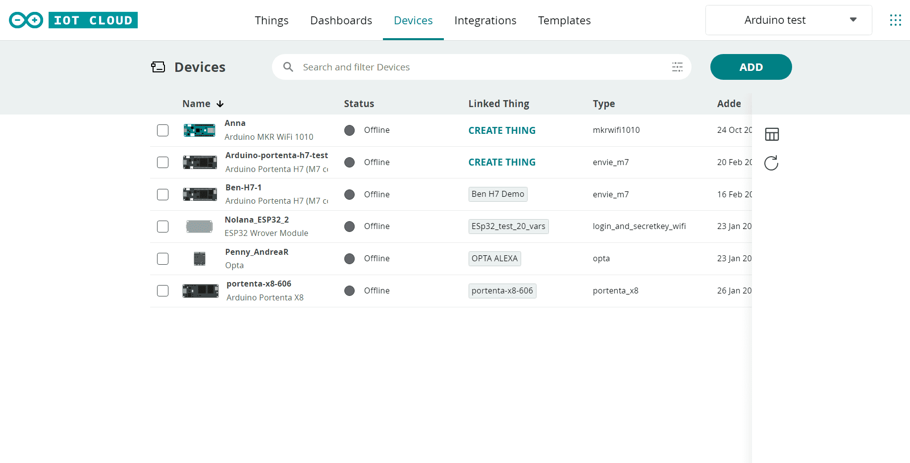Open the apps grid menu icon
The image size is (910, 463).
(x=895, y=20)
